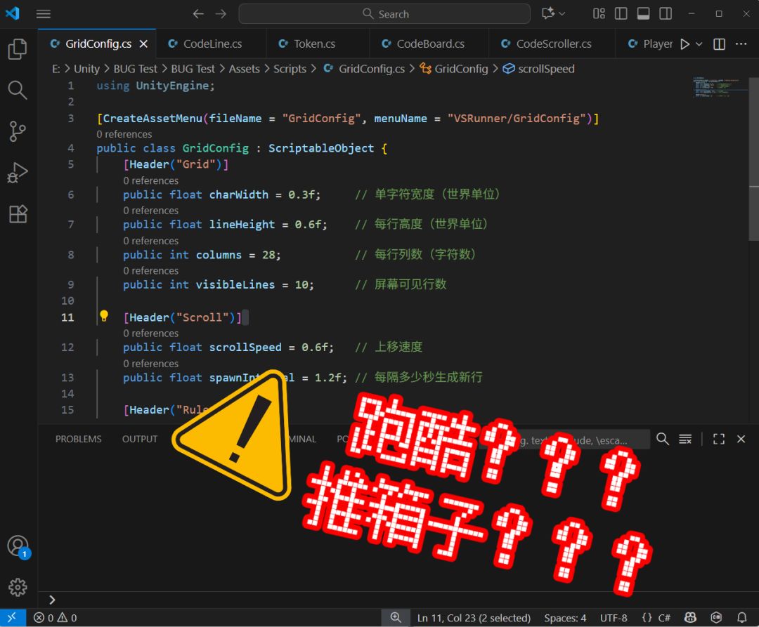The height and width of the screenshot is (627, 759).
Task: Open Customize Layout icon
Action: (x=599, y=14)
